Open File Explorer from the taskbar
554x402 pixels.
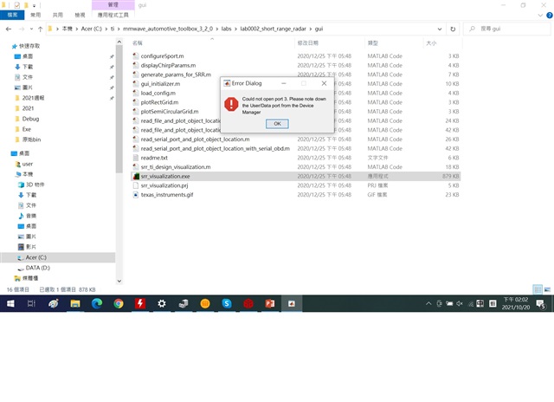point(75,303)
